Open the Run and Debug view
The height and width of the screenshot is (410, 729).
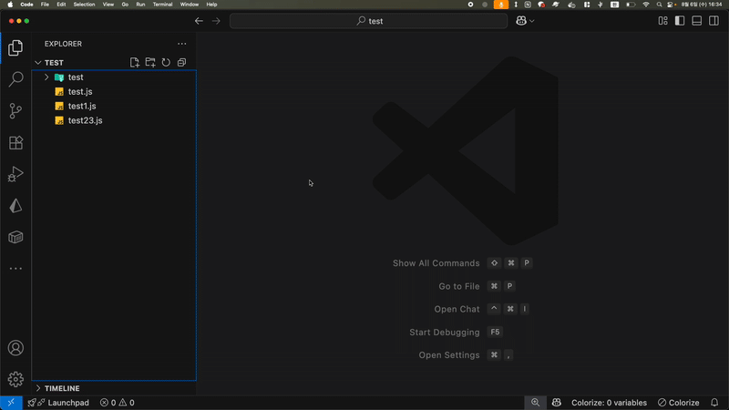tap(15, 174)
